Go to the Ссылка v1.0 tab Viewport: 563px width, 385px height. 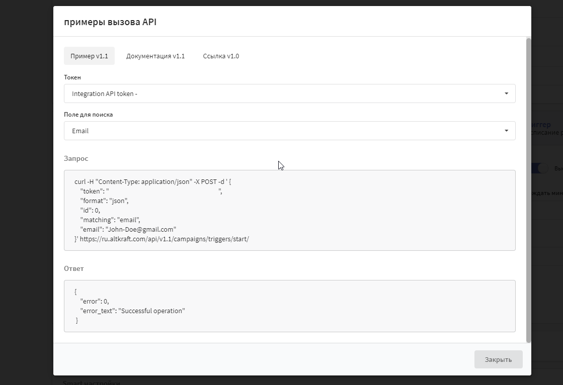point(221,56)
